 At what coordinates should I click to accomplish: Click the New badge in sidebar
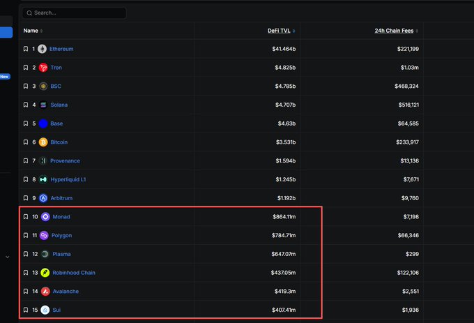pyautogui.click(x=5, y=77)
